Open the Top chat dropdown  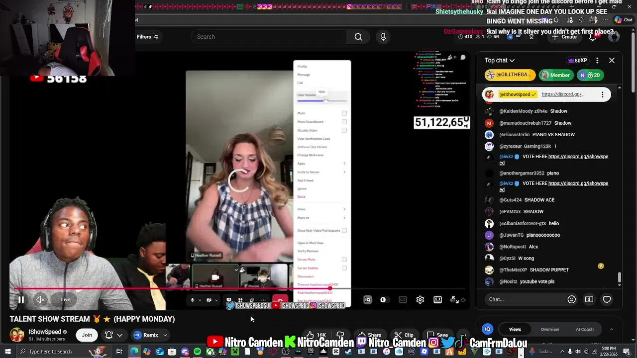pyautogui.click(x=500, y=60)
